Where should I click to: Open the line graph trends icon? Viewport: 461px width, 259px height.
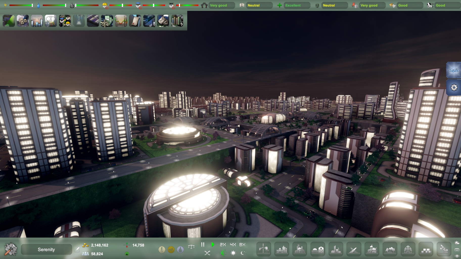click(121, 21)
